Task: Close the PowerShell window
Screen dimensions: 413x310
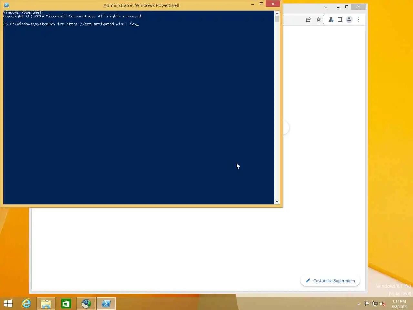Action: [273, 4]
